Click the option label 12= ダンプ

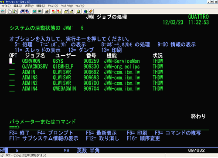[81, 50]
